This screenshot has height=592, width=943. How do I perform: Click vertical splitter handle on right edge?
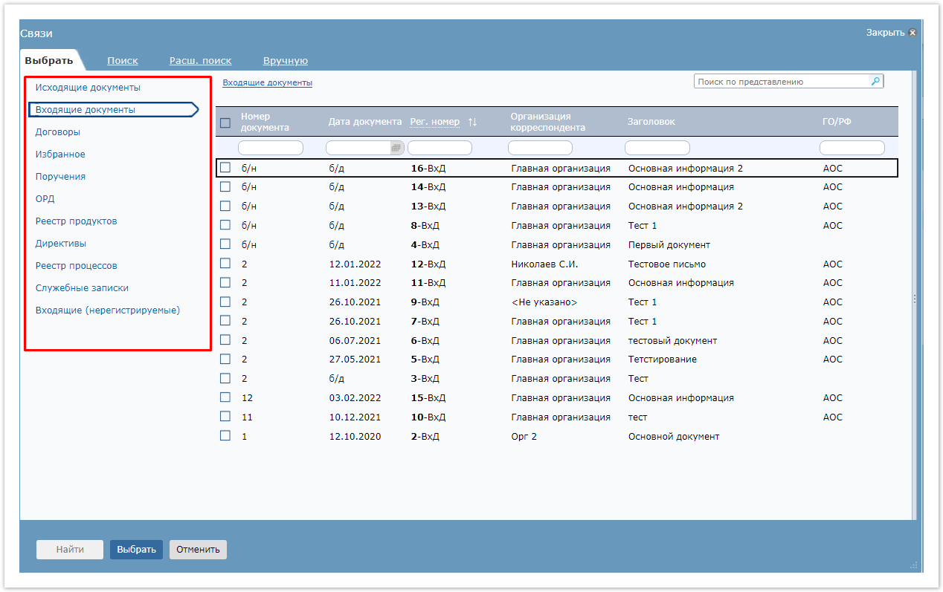click(915, 299)
